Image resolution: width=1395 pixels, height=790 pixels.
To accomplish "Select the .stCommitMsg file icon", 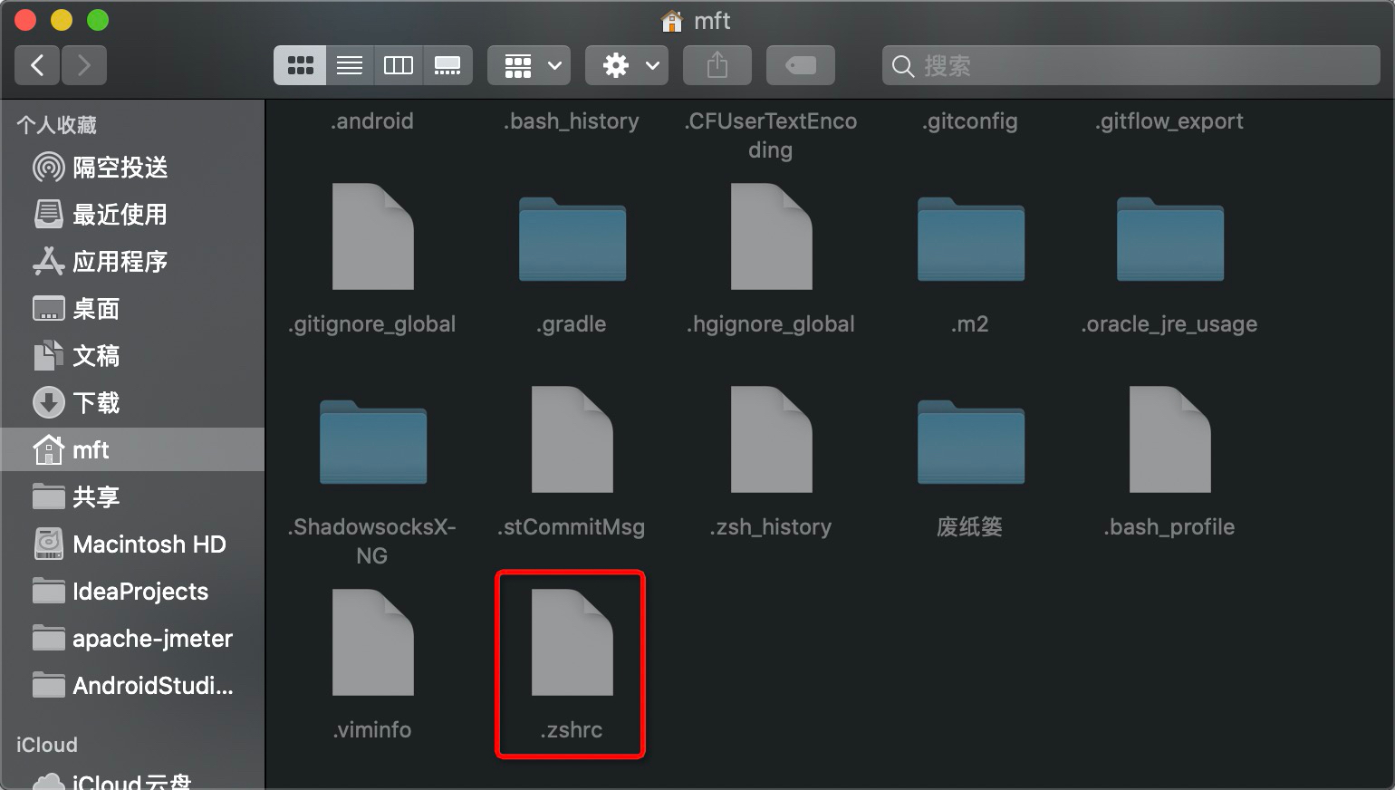I will tap(572, 439).
